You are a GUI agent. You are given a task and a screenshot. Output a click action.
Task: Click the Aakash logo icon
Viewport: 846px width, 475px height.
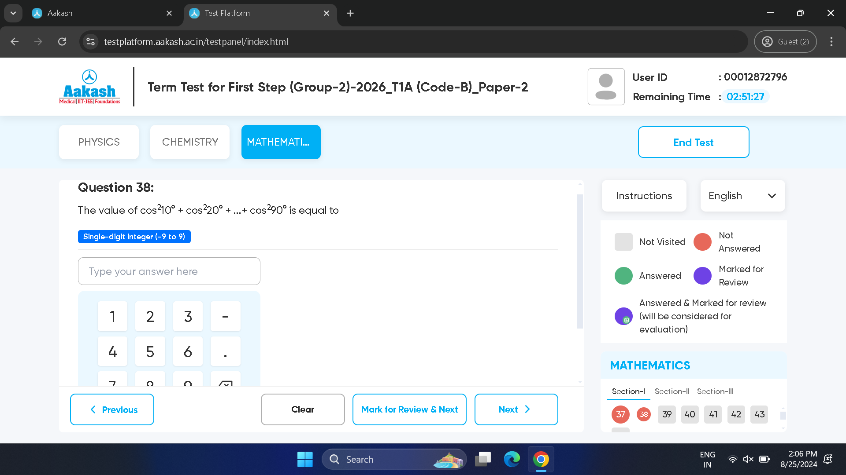89,77
